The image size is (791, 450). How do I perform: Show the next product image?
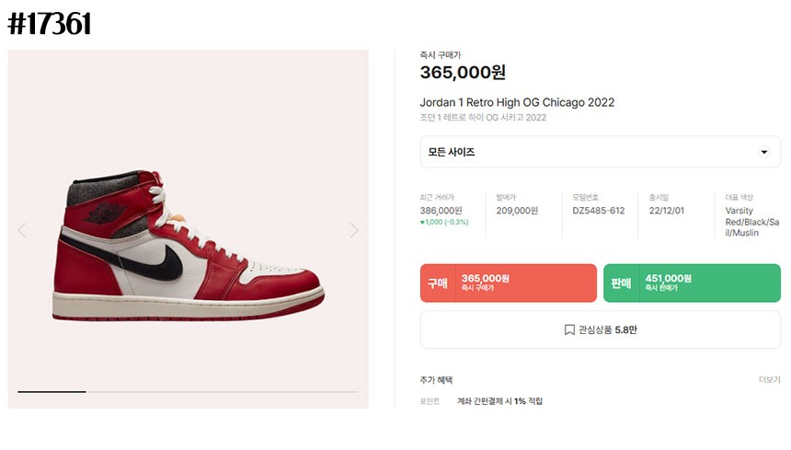coord(354,230)
